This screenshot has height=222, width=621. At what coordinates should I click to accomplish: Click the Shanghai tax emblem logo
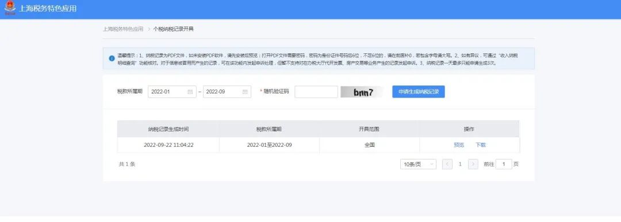click(x=10, y=8)
